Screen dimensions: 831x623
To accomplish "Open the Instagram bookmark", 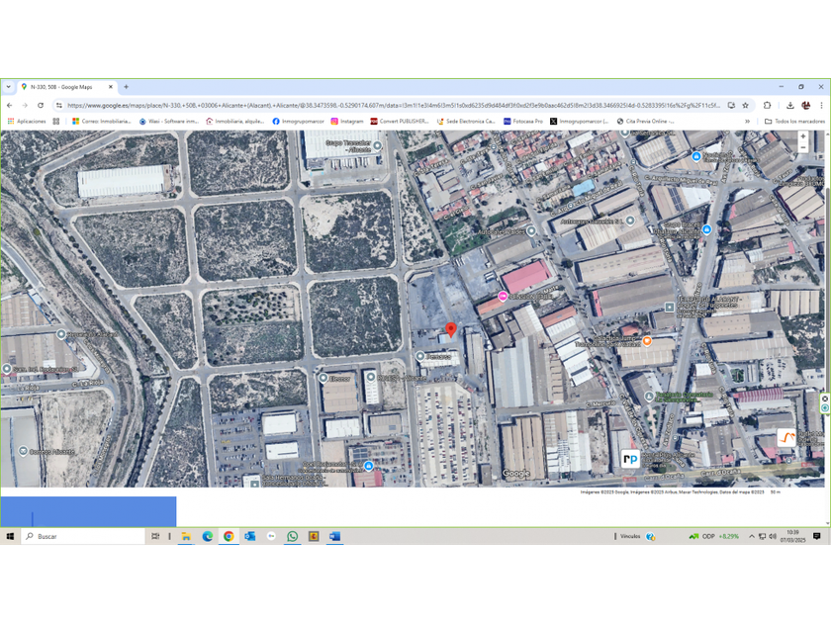I will coord(346,122).
